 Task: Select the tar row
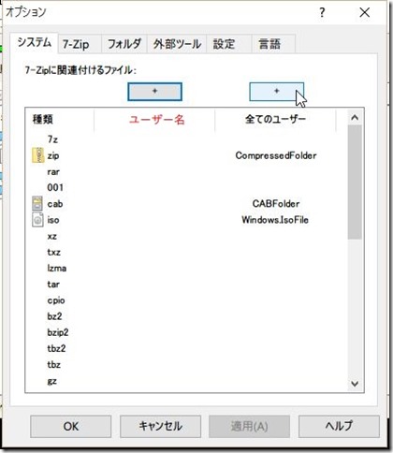tap(53, 285)
